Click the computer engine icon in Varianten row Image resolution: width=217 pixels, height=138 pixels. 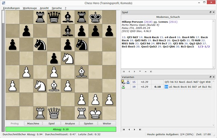pos(123,82)
